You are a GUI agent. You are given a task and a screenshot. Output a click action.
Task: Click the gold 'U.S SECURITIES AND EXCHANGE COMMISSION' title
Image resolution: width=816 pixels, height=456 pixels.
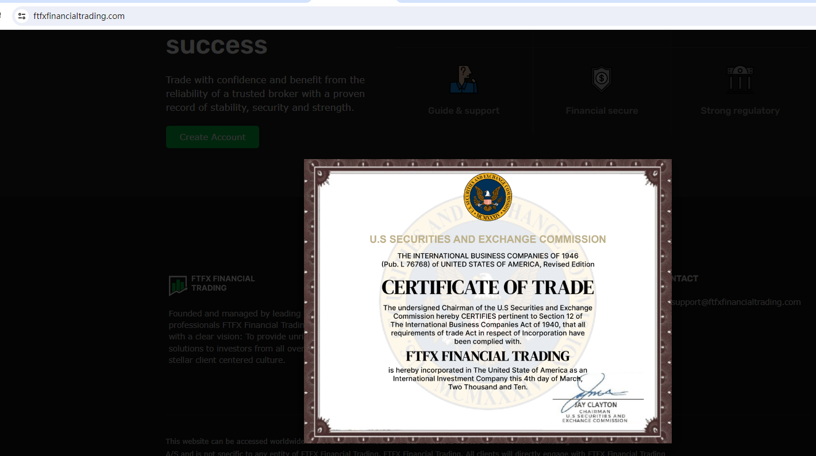488,239
